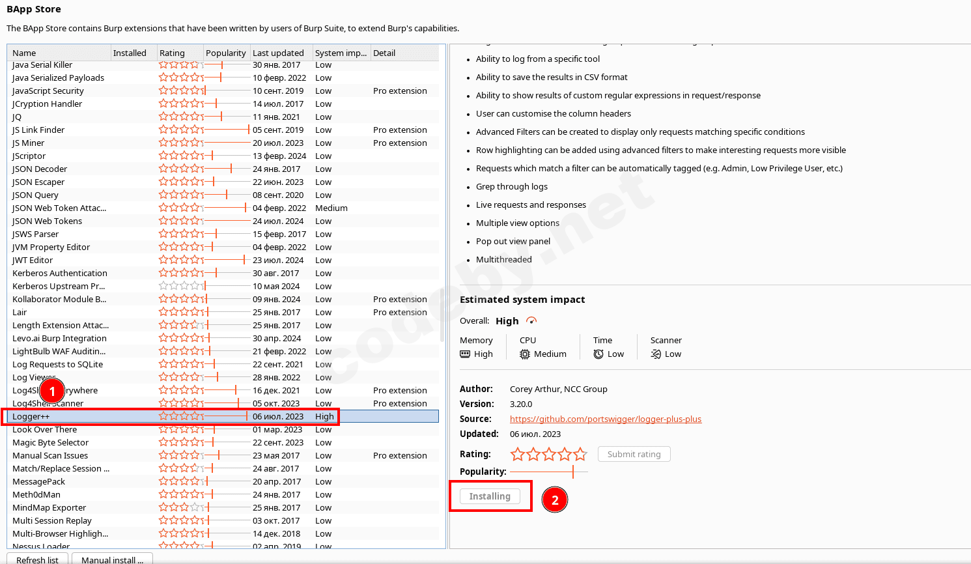Click the rating stars in the Logger++ row
The height and width of the screenshot is (564, 971).
coord(181,416)
